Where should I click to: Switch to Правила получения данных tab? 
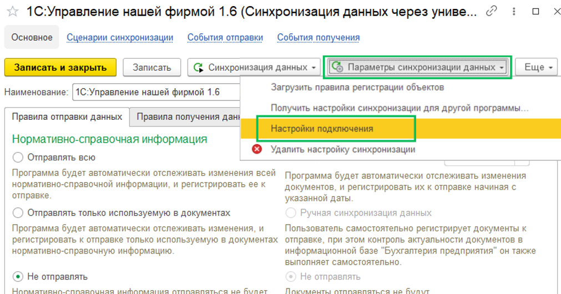coord(186,116)
